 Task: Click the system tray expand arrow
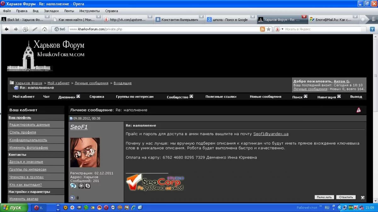pyautogui.click(x=339, y=208)
